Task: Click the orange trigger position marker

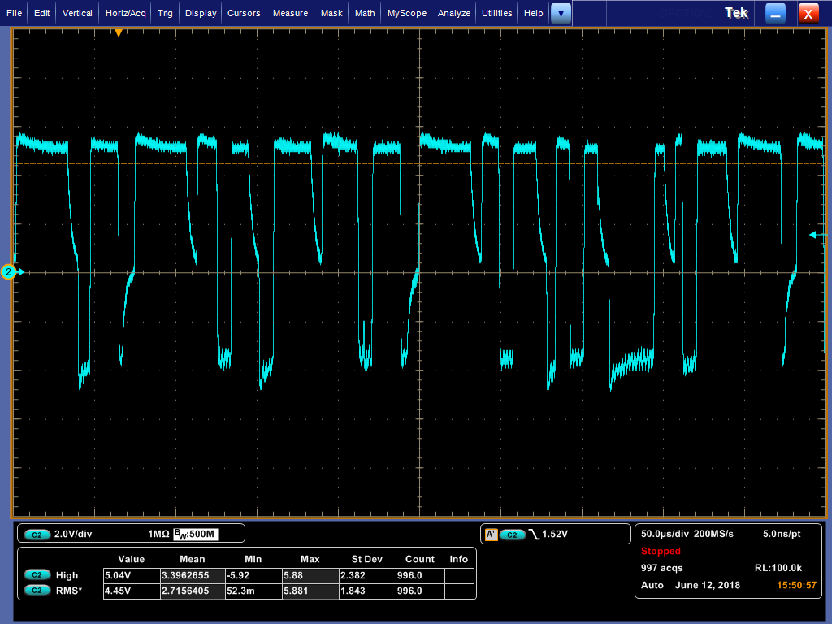Action: [119, 33]
